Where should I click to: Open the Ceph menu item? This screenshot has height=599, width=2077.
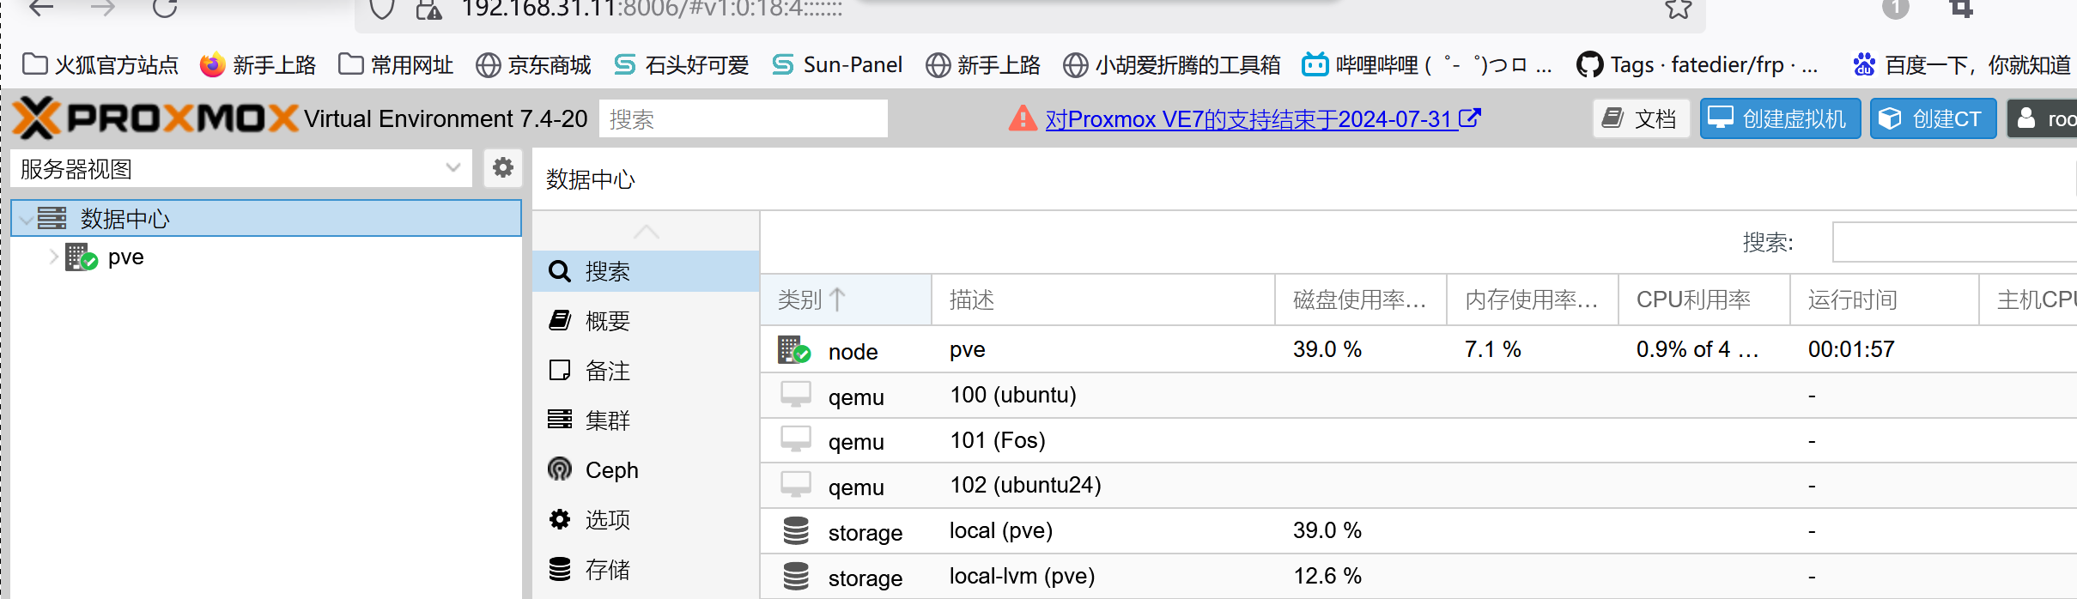tap(611, 470)
